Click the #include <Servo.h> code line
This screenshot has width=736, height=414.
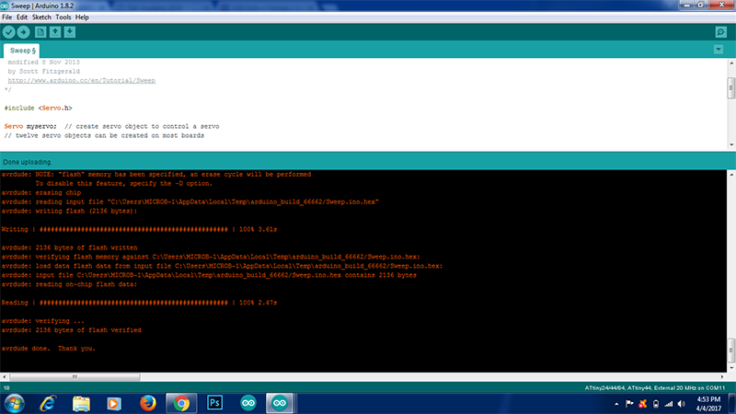(x=39, y=108)
